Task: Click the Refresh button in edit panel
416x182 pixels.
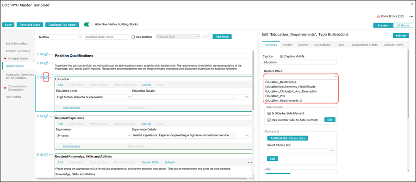Action: (401, 35)
